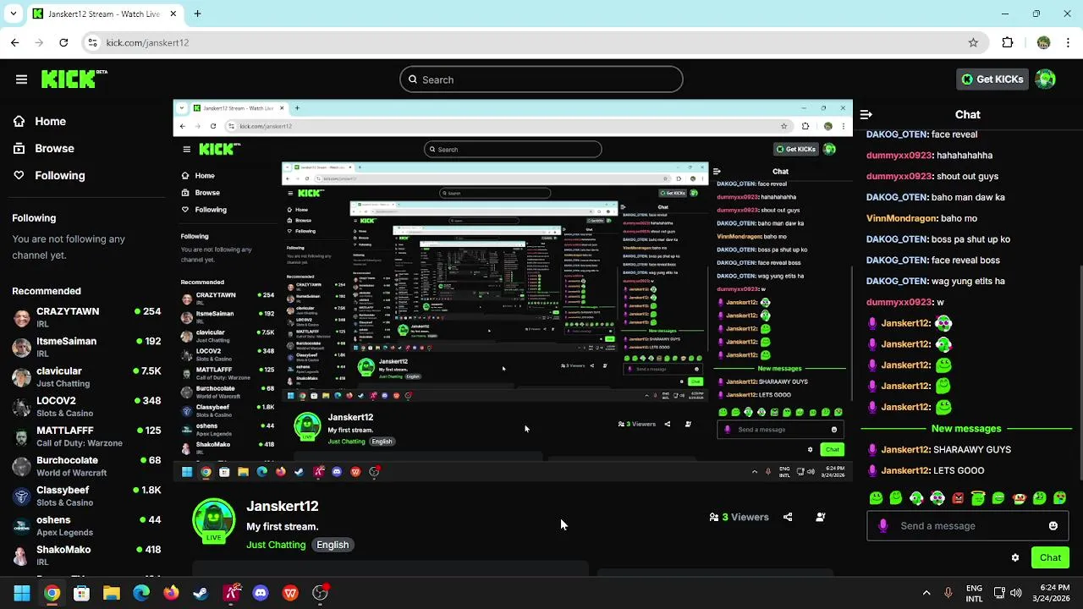This screenshot has height=609, width=1083.
Task: Open the taskbar volume icon
Action: point(1016,593)
